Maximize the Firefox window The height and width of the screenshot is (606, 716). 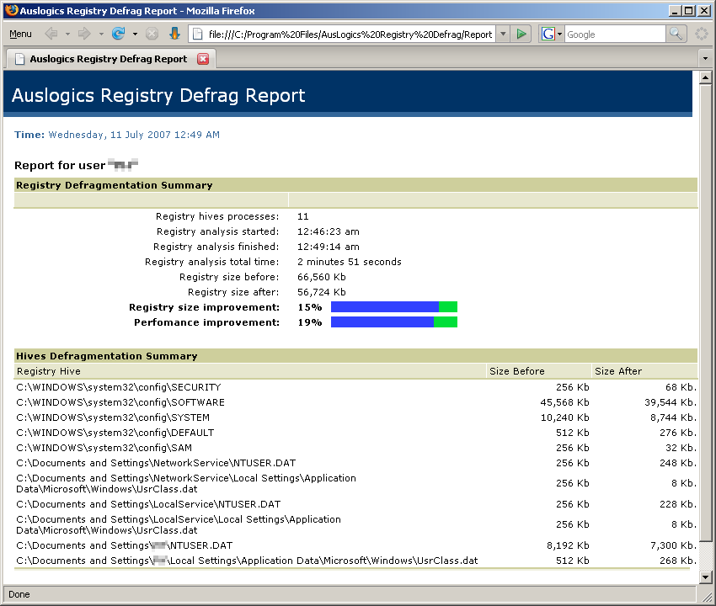(690, 10)
